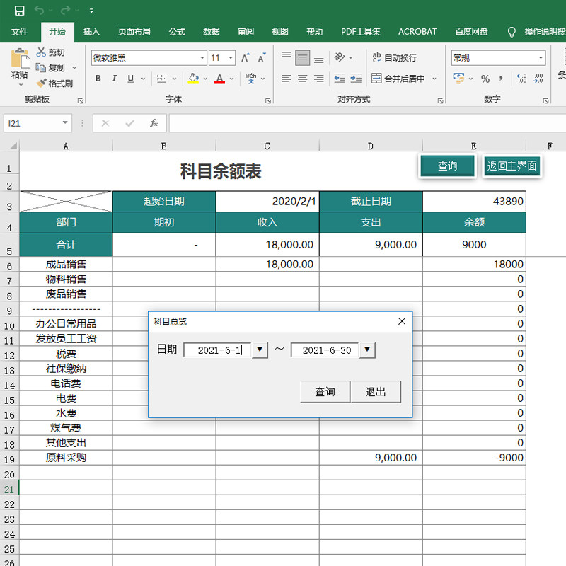Switch to the 数据 tab

tap(211, 32)
